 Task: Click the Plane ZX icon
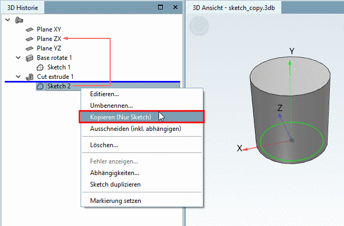[30, 39]
